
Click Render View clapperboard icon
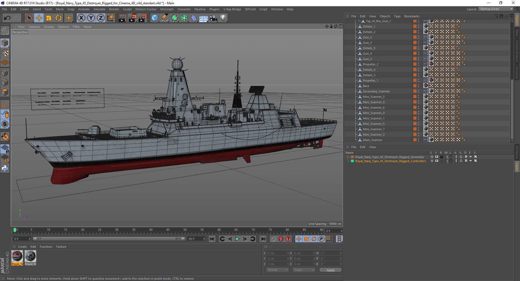tap(122, 18)
